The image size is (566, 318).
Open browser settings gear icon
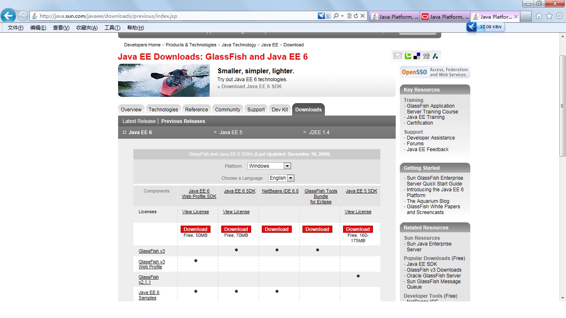click(559, 16)
